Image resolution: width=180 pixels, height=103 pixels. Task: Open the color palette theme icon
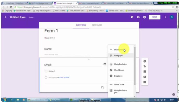click(x=132, y=17)
